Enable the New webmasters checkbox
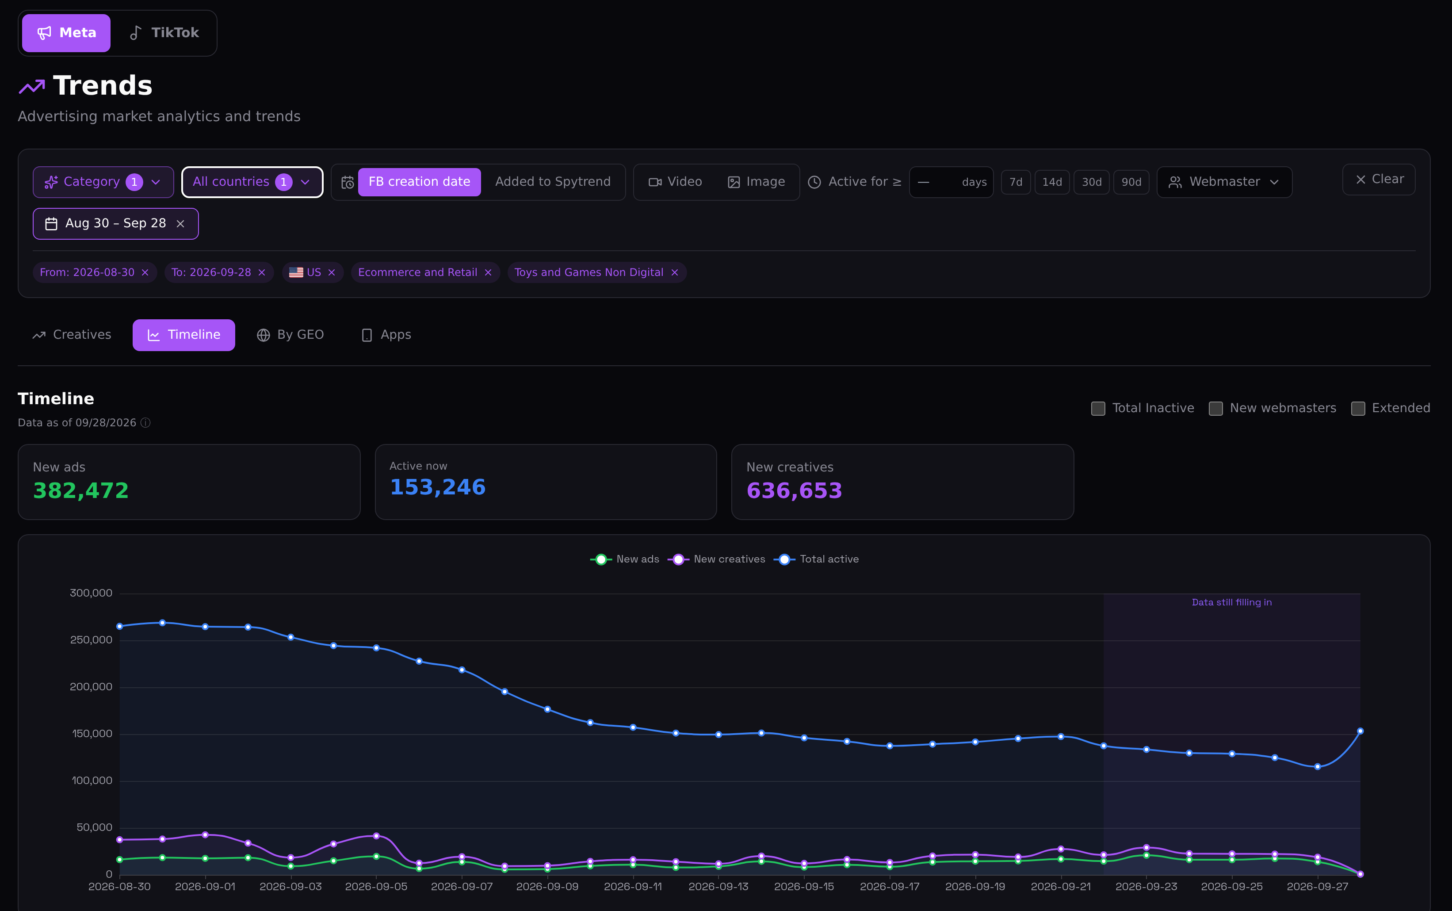 1216,409
